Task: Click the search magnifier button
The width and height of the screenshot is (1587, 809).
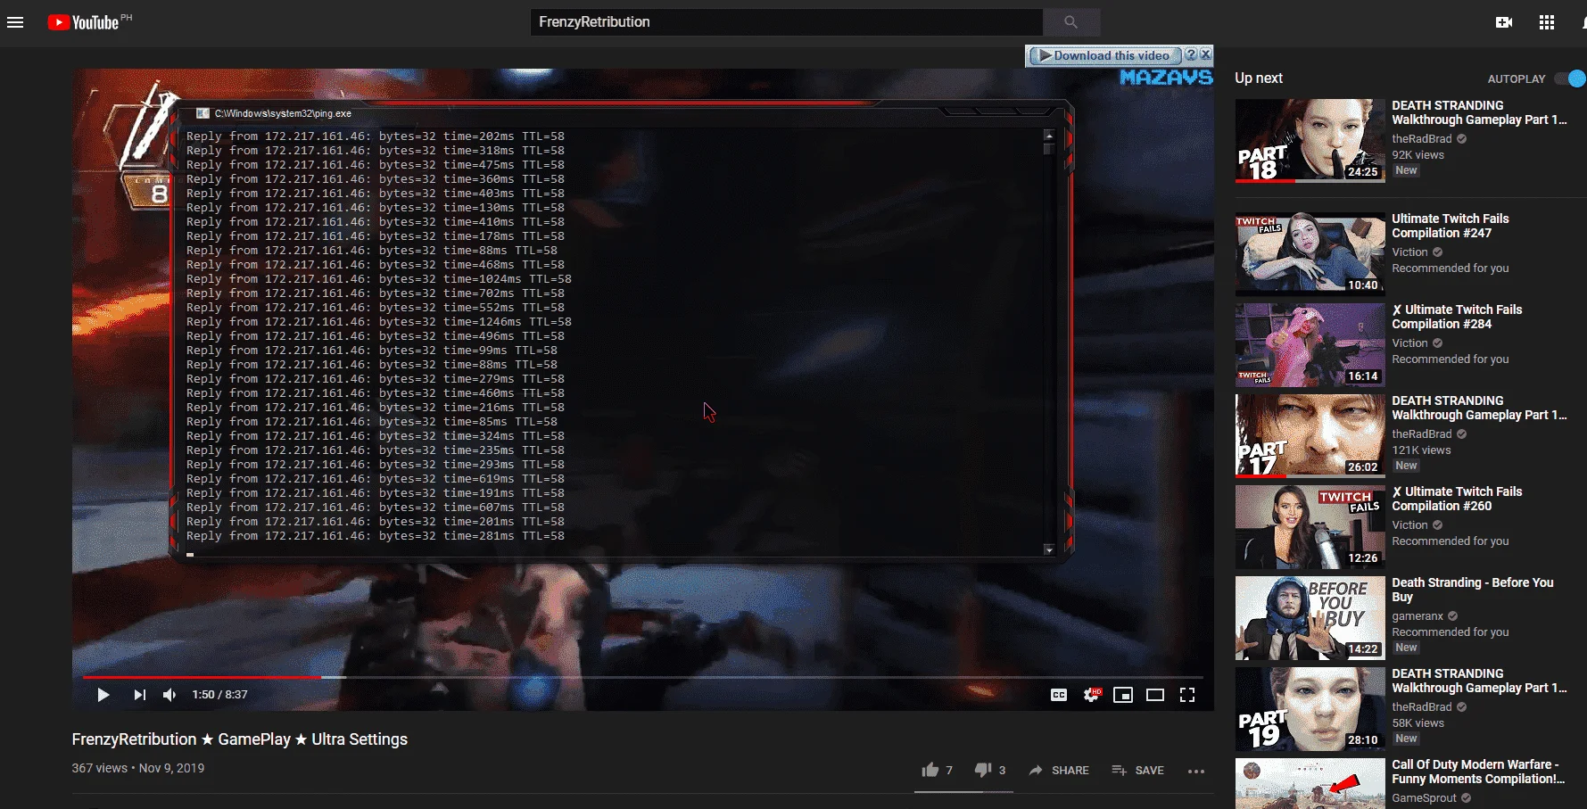Action: (1070, 22)
